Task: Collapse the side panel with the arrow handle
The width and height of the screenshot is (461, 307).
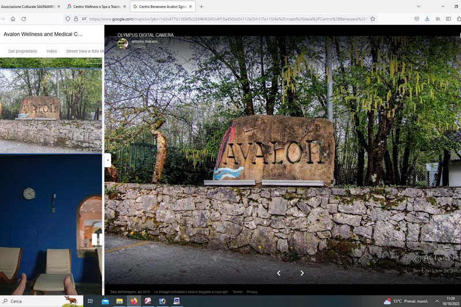Action: point(108,160)
